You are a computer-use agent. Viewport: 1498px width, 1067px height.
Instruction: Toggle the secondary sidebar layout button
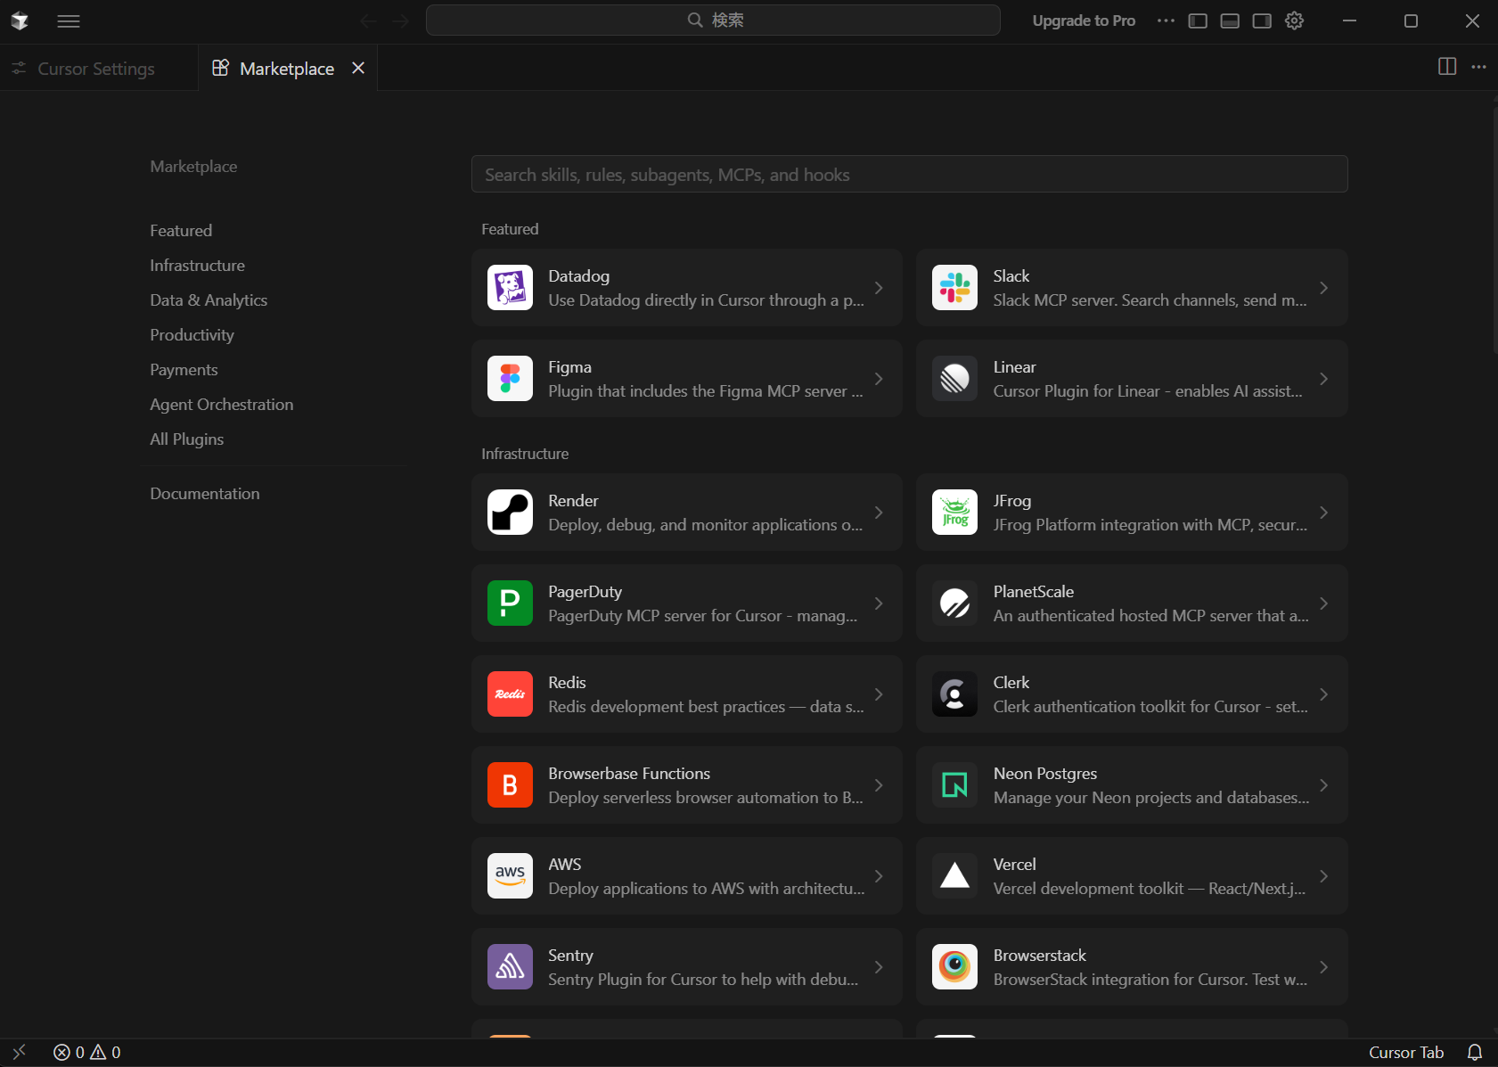1262,21
